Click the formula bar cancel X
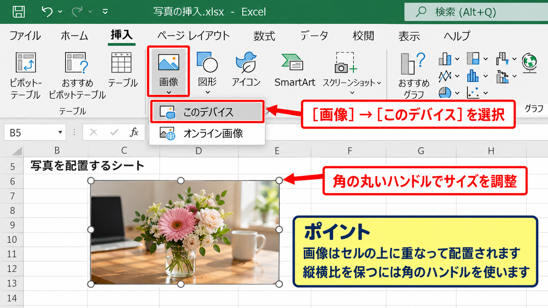548x308 pixels. pyautogui.click(x=93, y=132)
